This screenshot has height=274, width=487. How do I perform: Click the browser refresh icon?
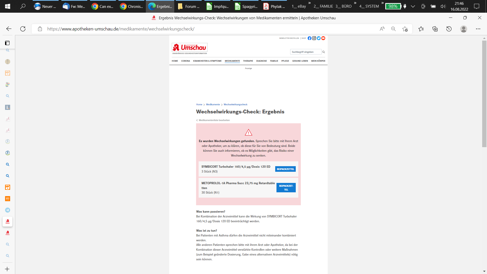pos(23,29)
